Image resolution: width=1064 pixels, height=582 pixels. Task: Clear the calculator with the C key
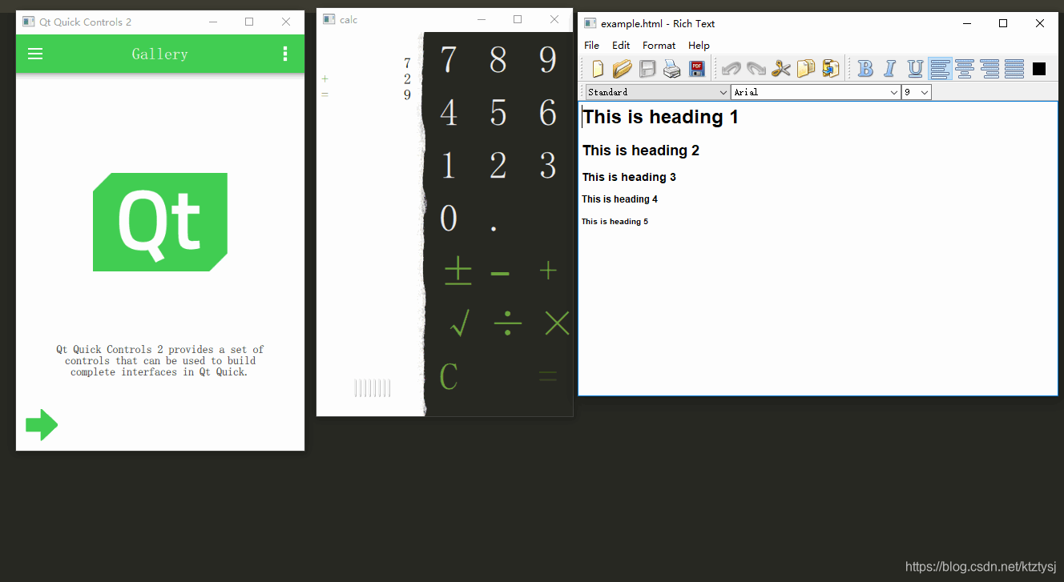[x=449, y=376]
